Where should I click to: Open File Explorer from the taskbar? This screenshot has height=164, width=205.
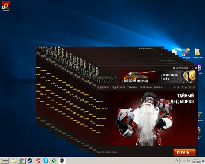pyautogui.click(x=14, y=161)
